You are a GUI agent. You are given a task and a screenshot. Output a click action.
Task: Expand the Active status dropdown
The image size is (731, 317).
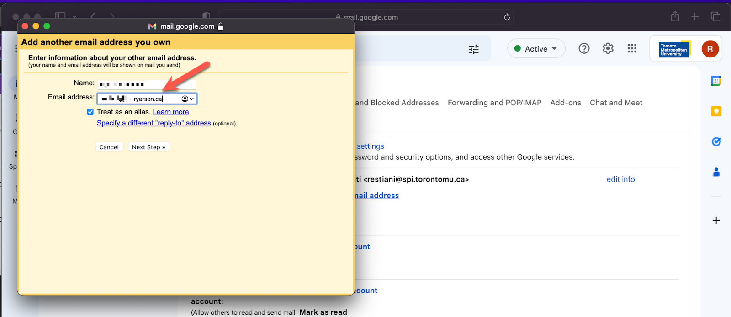click(x=536, y=49)
